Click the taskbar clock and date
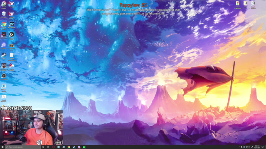266x149 pixels. 257,147
